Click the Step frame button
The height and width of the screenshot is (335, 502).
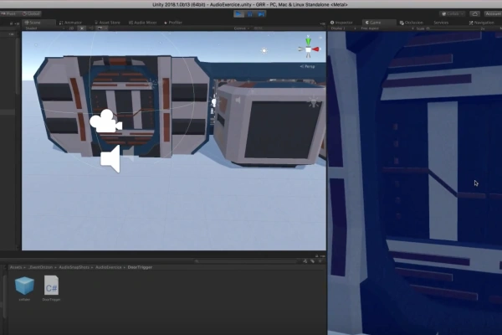coord(261,13)
